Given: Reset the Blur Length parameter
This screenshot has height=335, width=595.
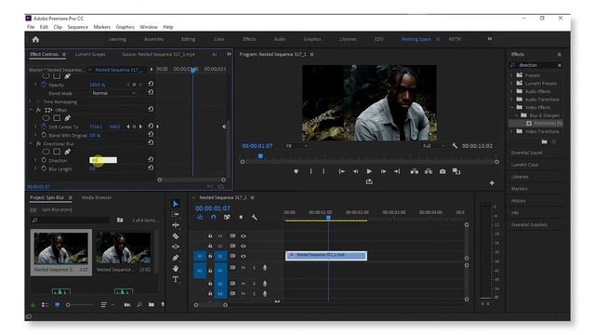Looking at the screenshot, I should 151,167.
